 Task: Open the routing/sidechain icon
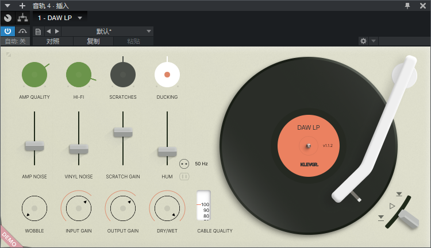pyautogui.click(x=22, y=18)
